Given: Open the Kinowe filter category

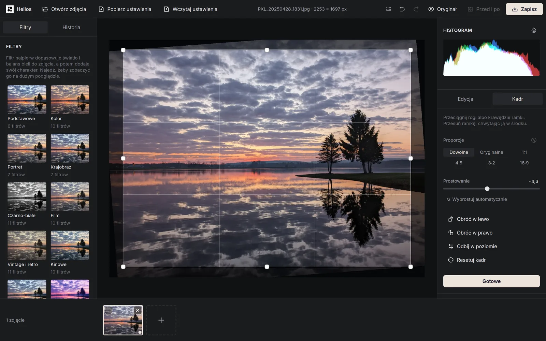Looking at the screenshot, I should [70, 253].
